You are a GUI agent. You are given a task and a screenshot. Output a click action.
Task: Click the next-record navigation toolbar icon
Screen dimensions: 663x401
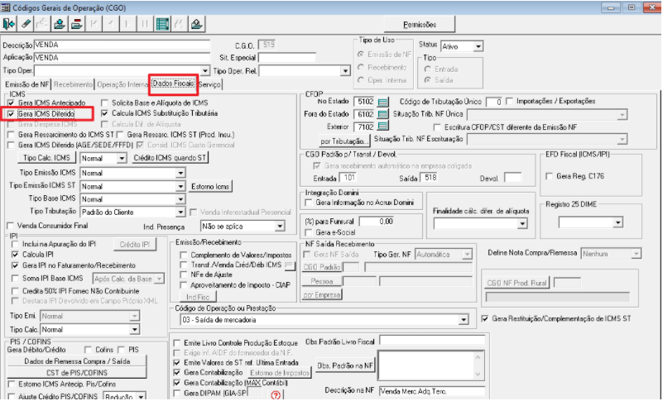pyautogui.click(x=127, y=24)
